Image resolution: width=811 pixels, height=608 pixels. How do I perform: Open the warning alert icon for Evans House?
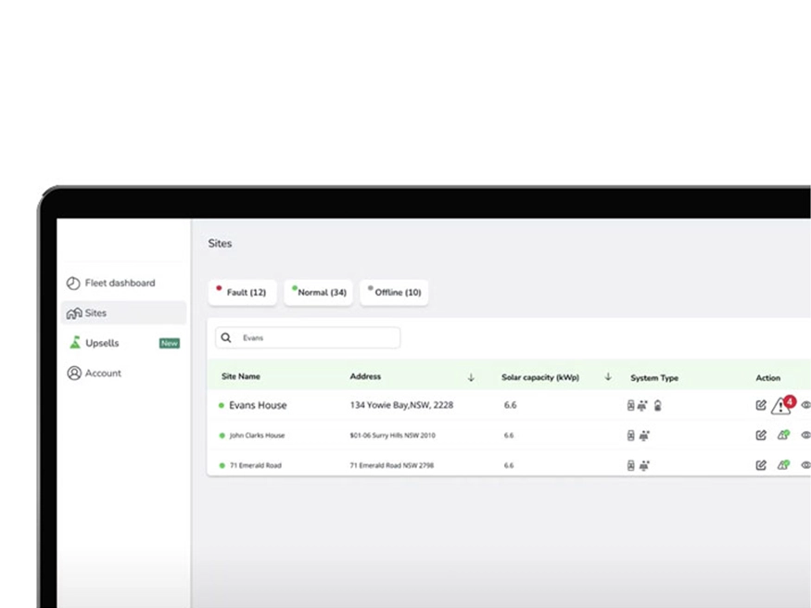coord(781,406)
